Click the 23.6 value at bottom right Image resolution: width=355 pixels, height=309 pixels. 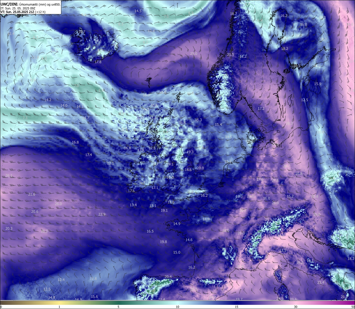point(293,299)
